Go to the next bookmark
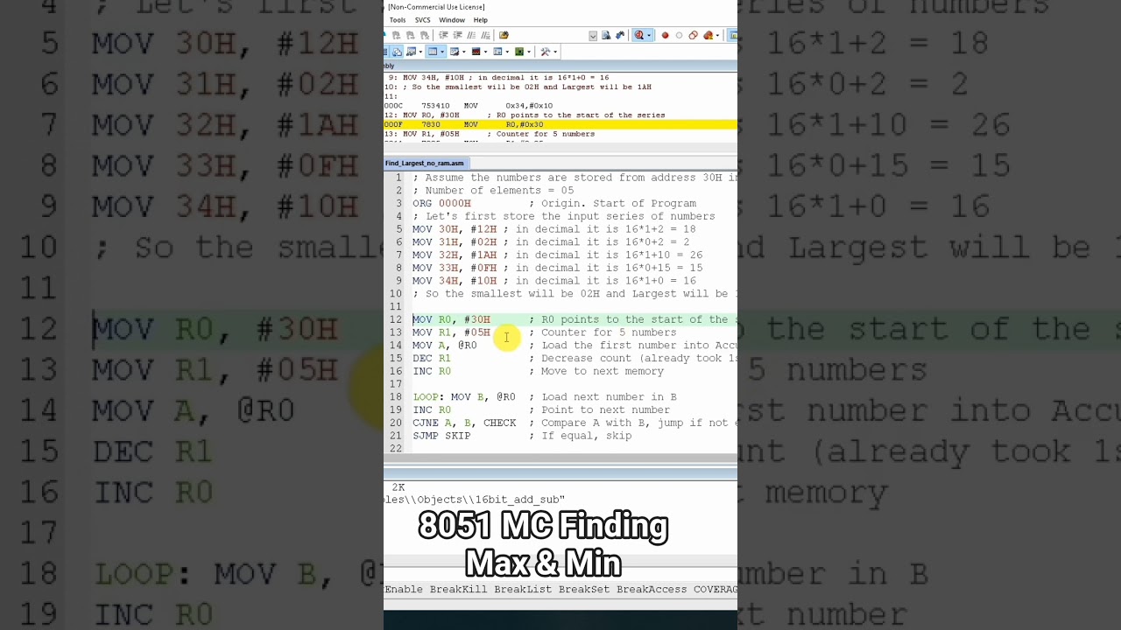Image resolution: width=1121 pixels, height=630 pixels. (x=411, y=35)
